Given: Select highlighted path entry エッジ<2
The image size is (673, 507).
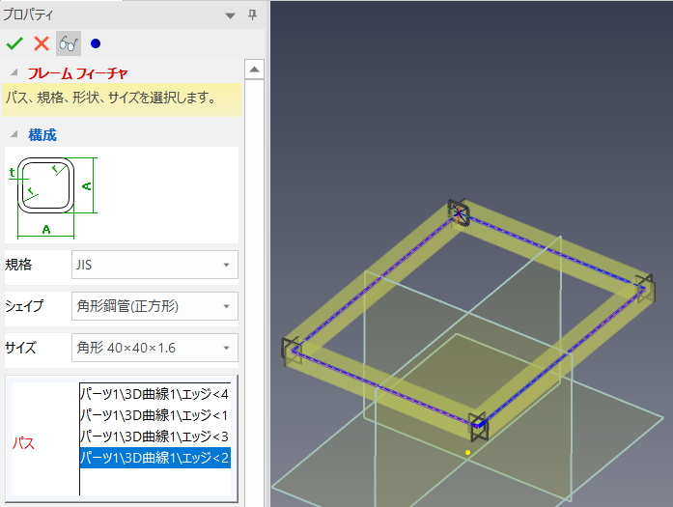Looking at the screenshot, I should tap(154, 458).
